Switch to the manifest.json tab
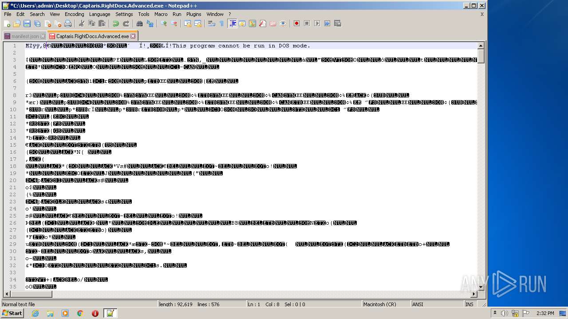Screen dimensions: 568x319 point(25,36)
